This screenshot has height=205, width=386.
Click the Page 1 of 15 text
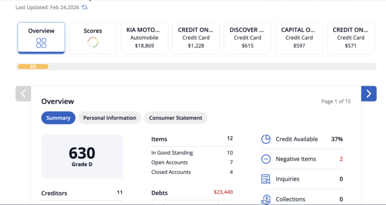point(336,101)
